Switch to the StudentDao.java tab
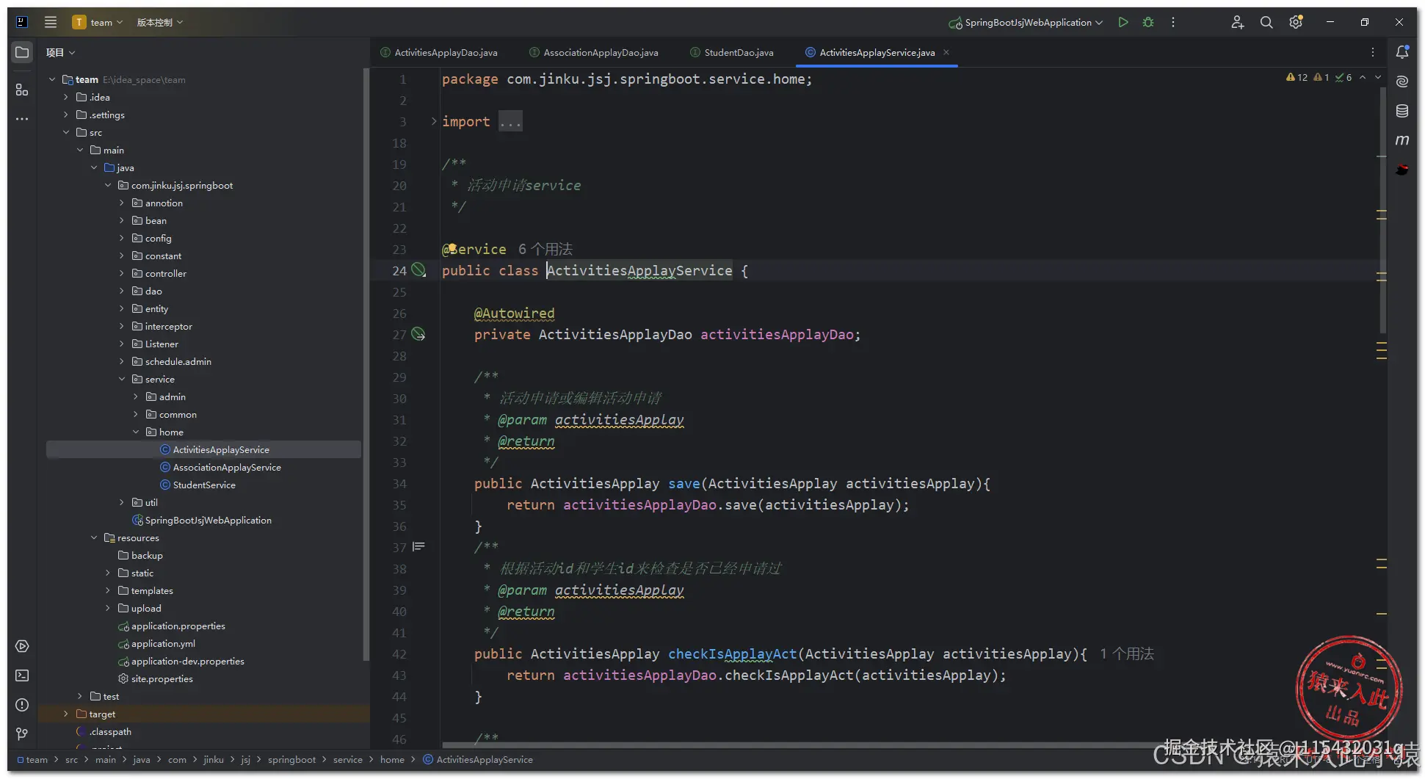 coord(738,52)
